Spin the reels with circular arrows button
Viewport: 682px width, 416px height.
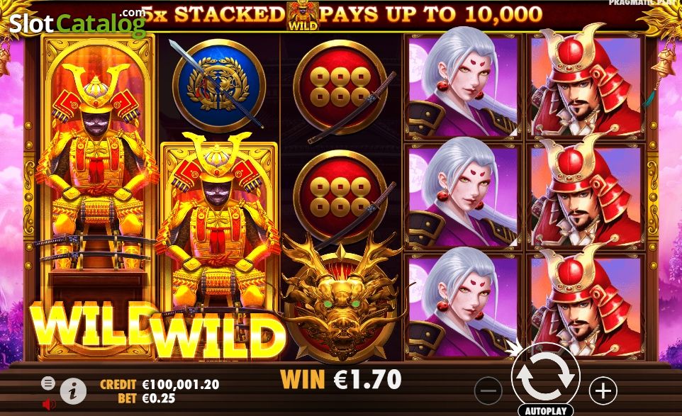545,376
